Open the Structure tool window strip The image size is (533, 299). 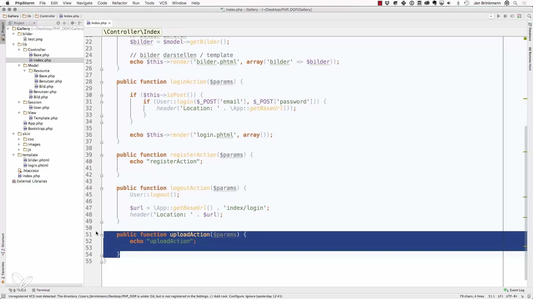point(3,244)
